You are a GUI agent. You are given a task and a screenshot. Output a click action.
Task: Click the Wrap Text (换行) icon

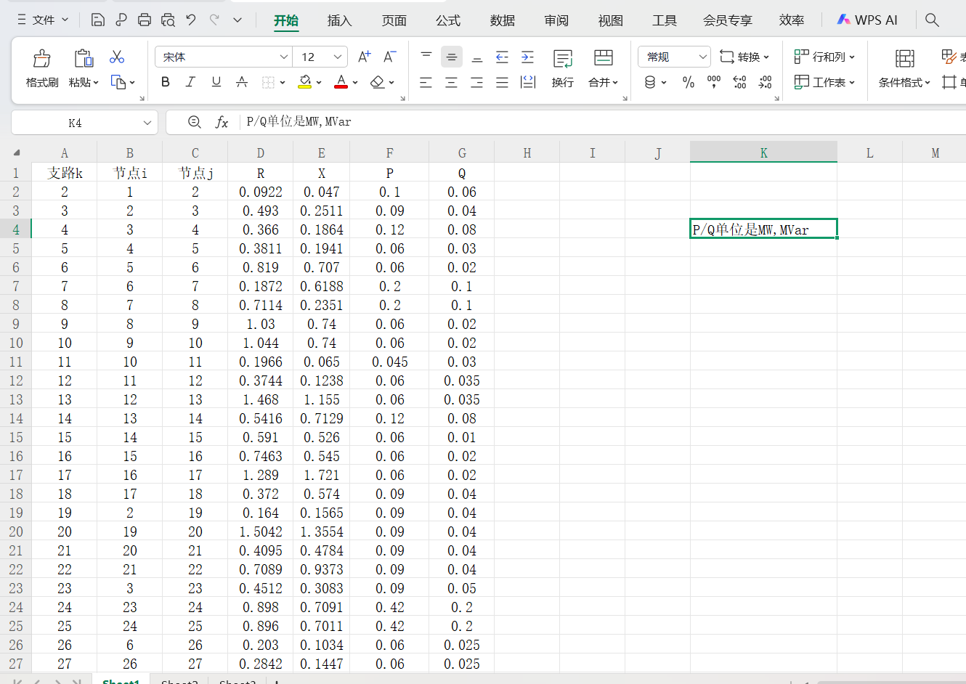coord(562,58)
